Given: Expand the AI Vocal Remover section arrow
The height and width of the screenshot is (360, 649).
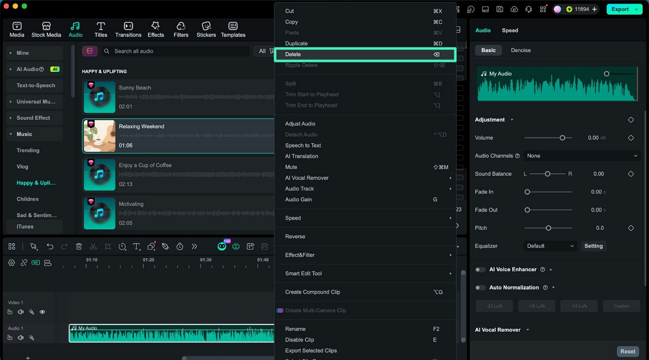Looking at the screenshot, I should point(528,330).
